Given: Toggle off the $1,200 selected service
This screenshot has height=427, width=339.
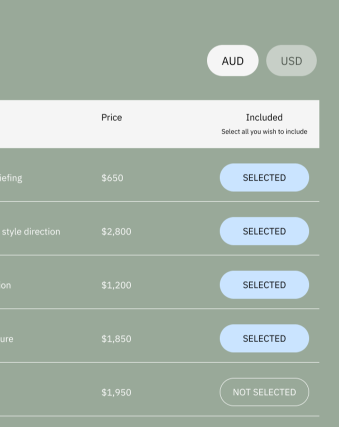Looking at the screenshot, I should (x=264, y=284).
